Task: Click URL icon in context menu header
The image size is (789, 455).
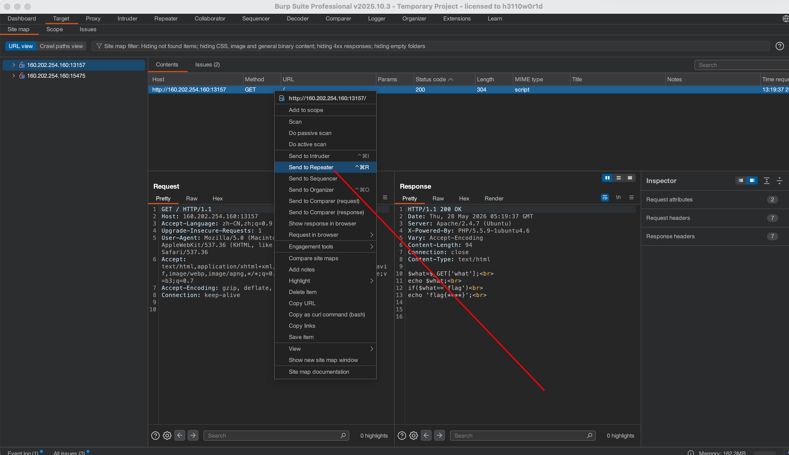Action: pyautogui.click(x=281, y=98)
